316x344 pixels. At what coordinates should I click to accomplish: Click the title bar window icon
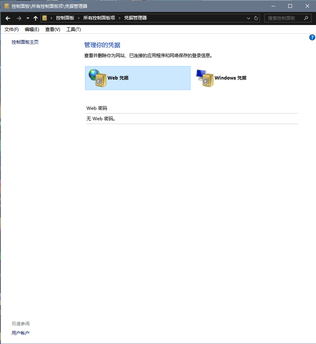(7, 6)
